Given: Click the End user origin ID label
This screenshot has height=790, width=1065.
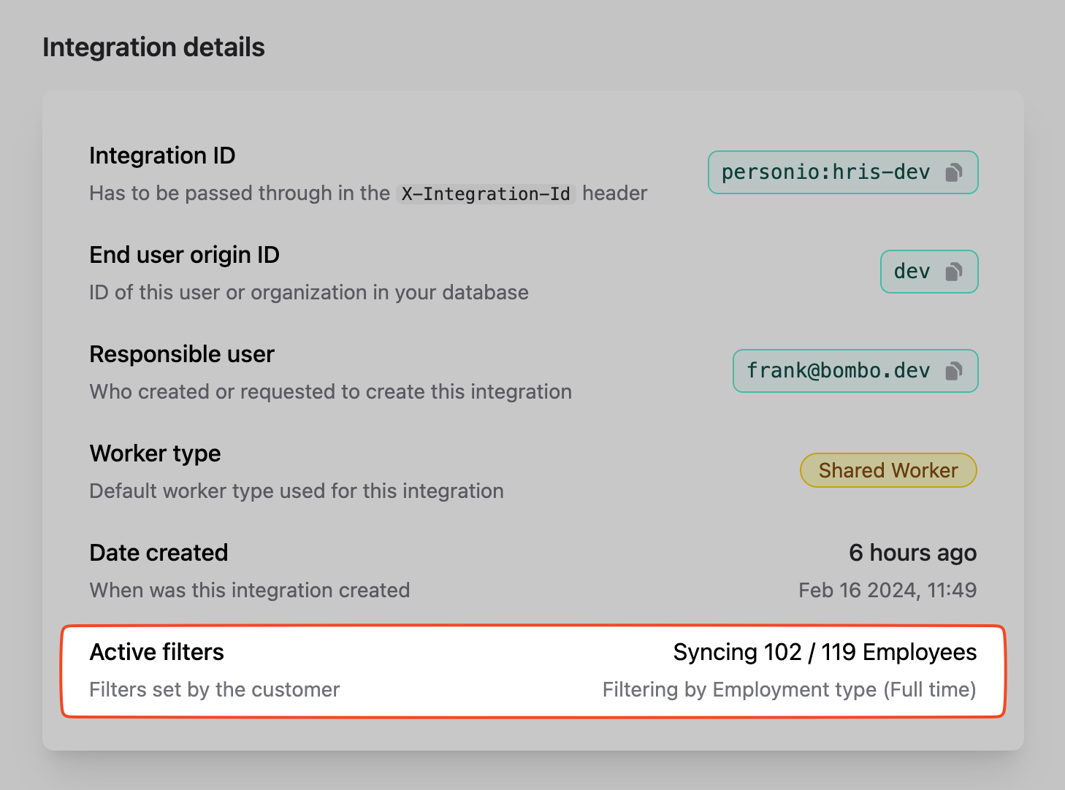Looking at the screenshot, I should click(x=184, y=255).
